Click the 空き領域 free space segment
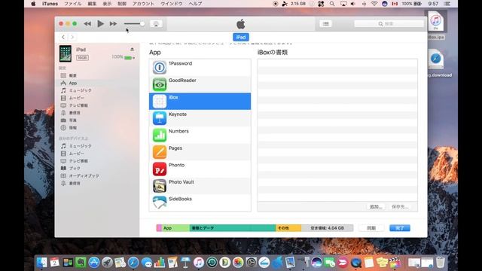The width and height of the screenshot is (482, 271). (x=327, y=228)
